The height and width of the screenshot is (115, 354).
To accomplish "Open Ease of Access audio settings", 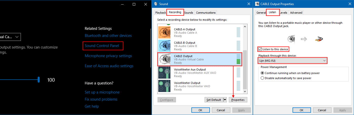I will point(109,66).
